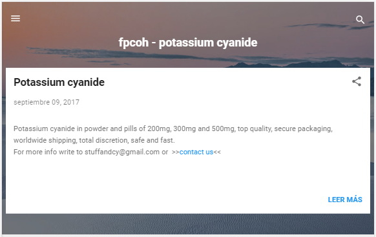Click the rippled water background below the card
The image size is (376, 237).
pyautogui.click(x=188, y=224)
